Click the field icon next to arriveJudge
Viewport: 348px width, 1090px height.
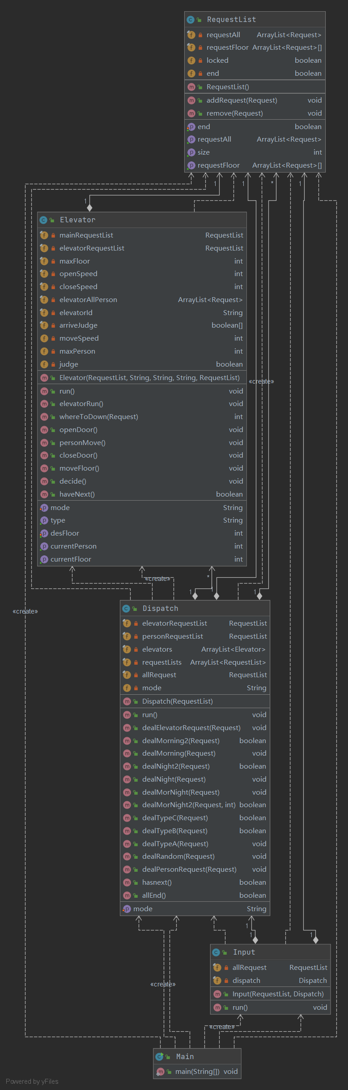[44, 325]
